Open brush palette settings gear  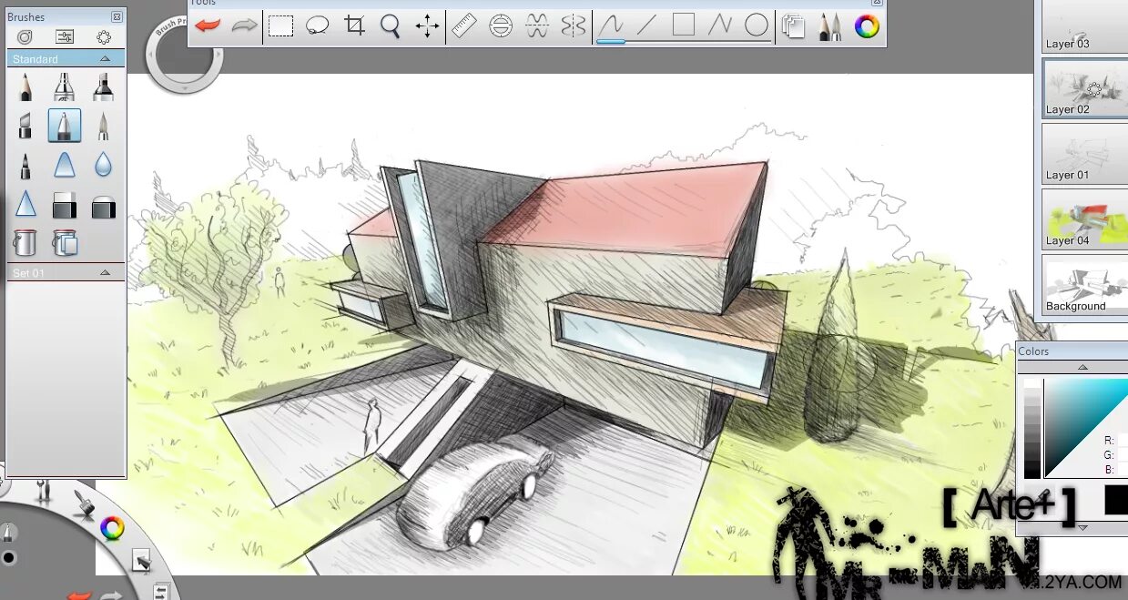104,36
